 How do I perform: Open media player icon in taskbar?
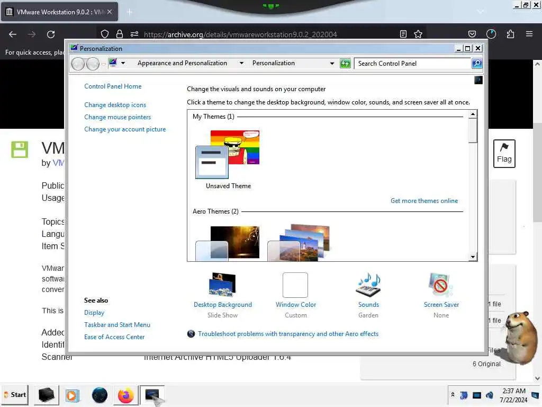pyautogui.click(x=73, y=395)
